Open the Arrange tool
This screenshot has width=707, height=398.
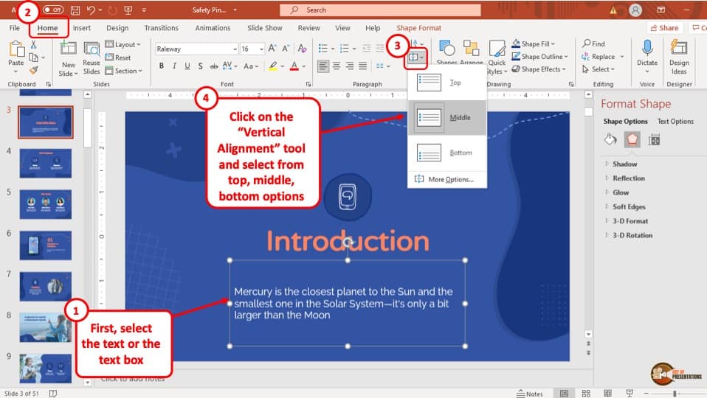point(472,52)
